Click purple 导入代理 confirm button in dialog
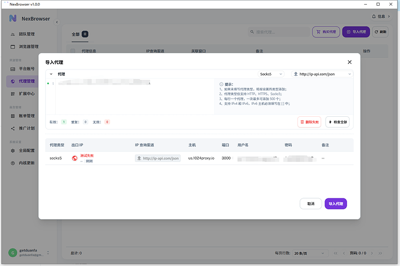 pyautogui.click(x=336, y=204)
